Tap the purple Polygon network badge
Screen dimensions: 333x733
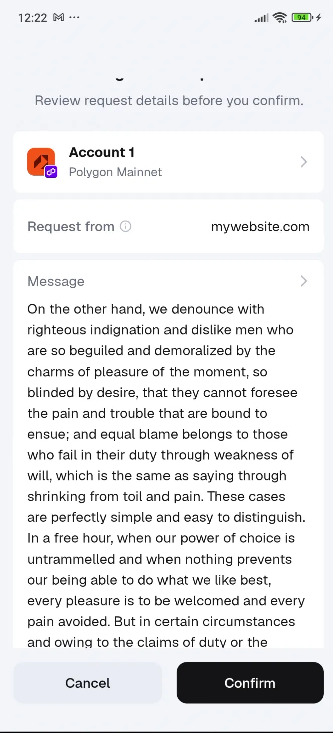point(51,172)
